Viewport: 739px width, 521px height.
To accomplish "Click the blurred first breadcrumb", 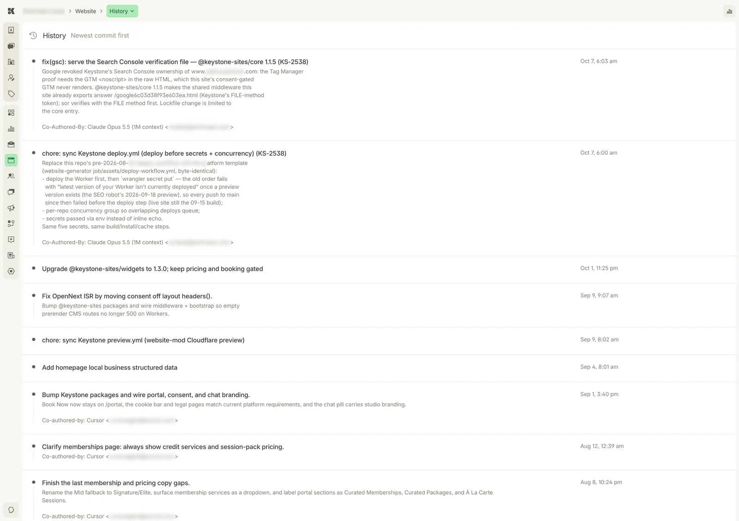I will [x=43, y=11].
